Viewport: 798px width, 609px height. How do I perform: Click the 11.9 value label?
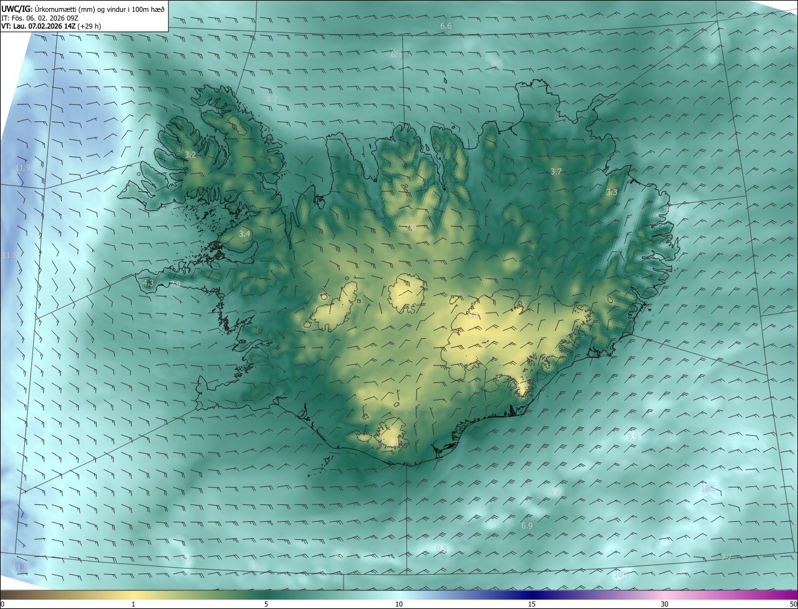22,168
